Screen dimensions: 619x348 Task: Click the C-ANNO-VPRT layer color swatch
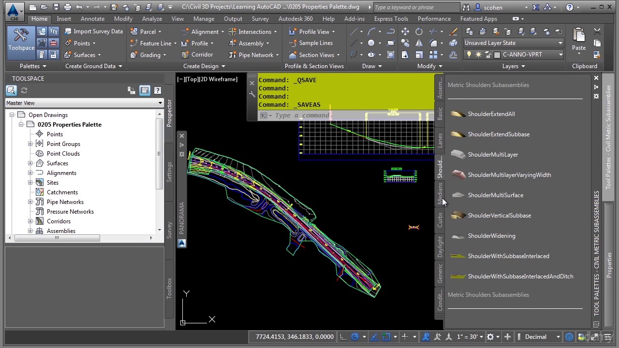tap(497, 55)
